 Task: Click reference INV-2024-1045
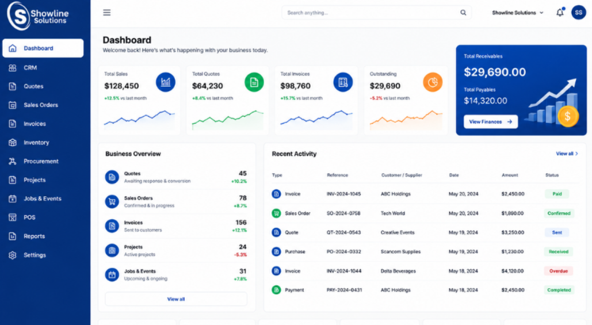point(343,194)
